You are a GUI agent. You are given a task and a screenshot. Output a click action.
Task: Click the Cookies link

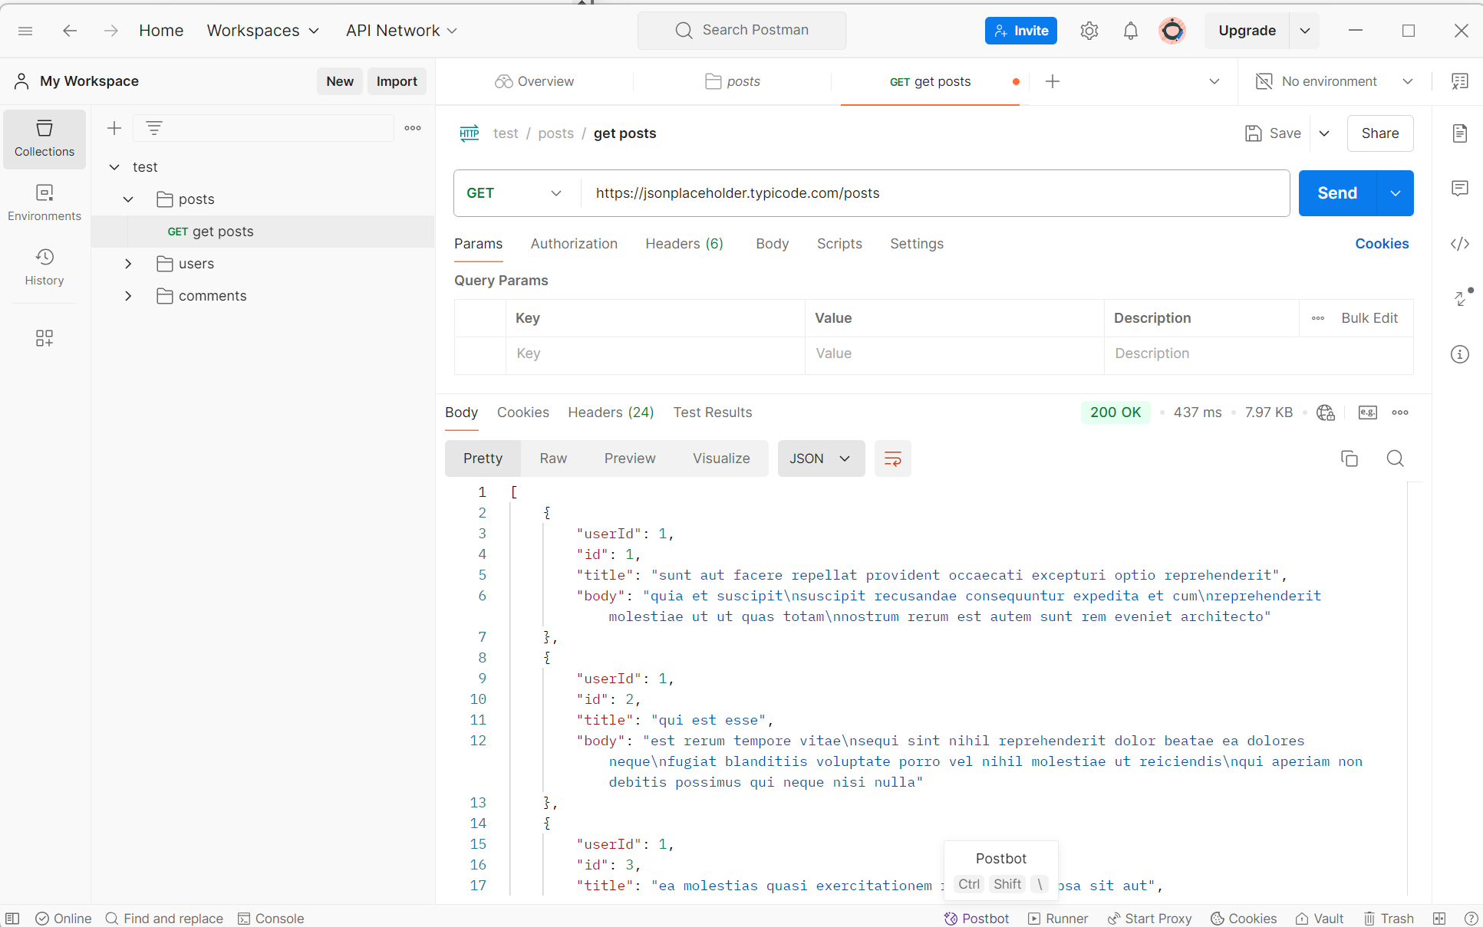(1381, 244)
